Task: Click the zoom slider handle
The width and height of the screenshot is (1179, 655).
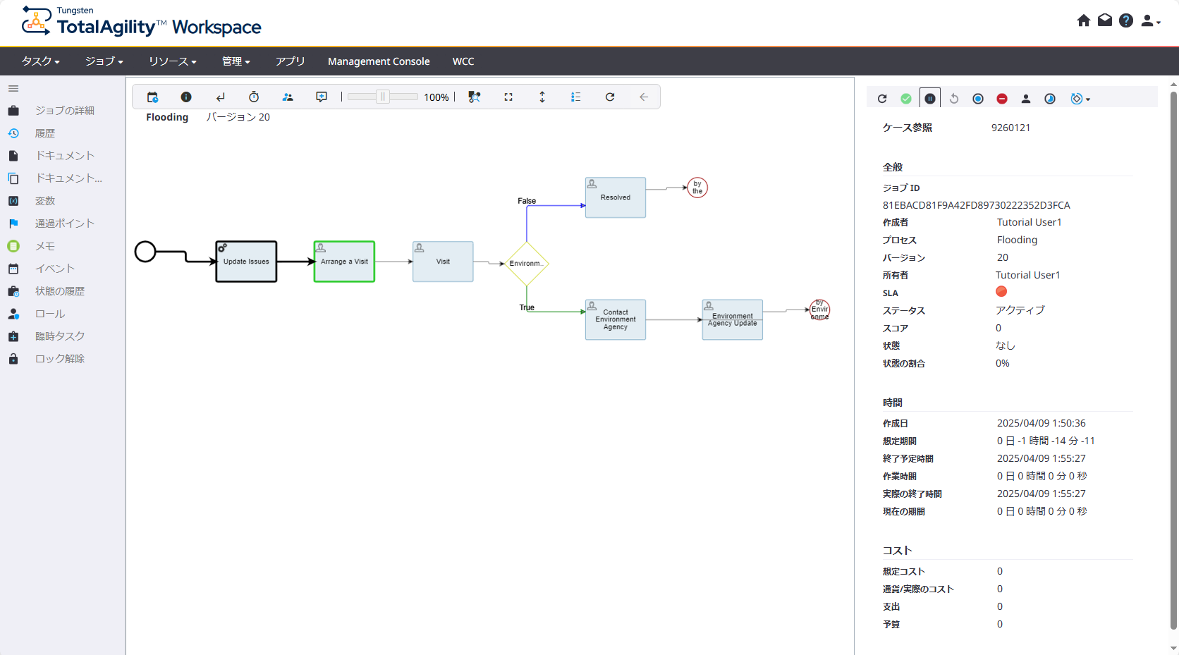Action: point(382,97)
